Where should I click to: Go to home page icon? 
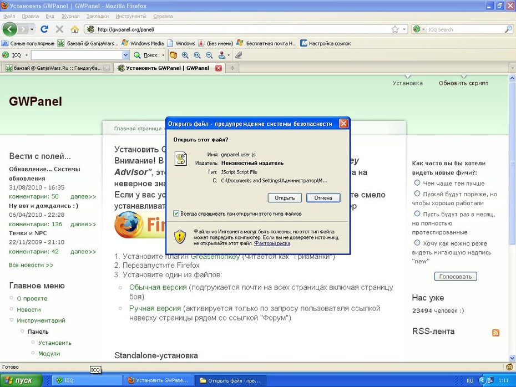click(75, 29)
